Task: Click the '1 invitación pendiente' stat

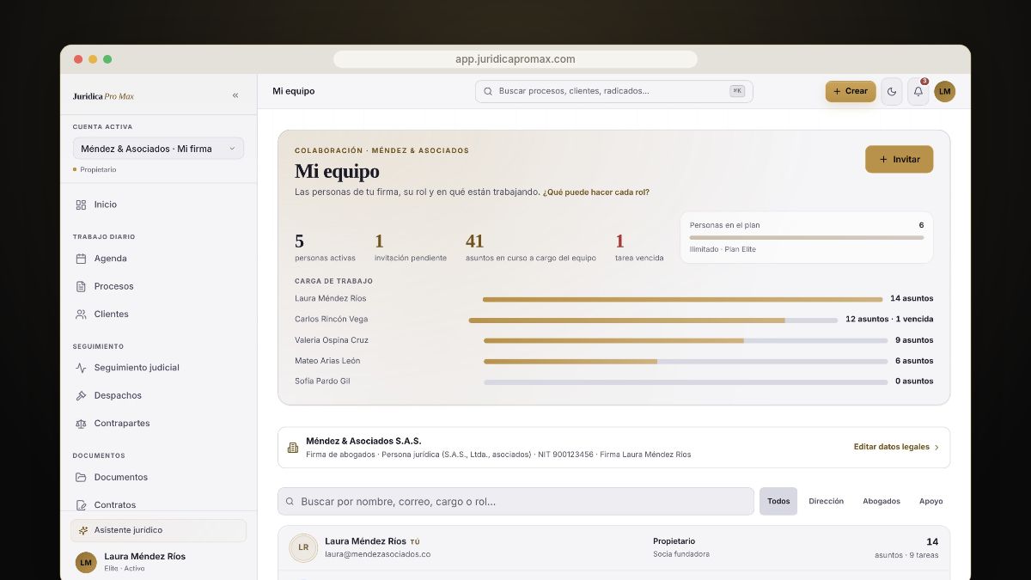Action: click(x=411, y=247)
